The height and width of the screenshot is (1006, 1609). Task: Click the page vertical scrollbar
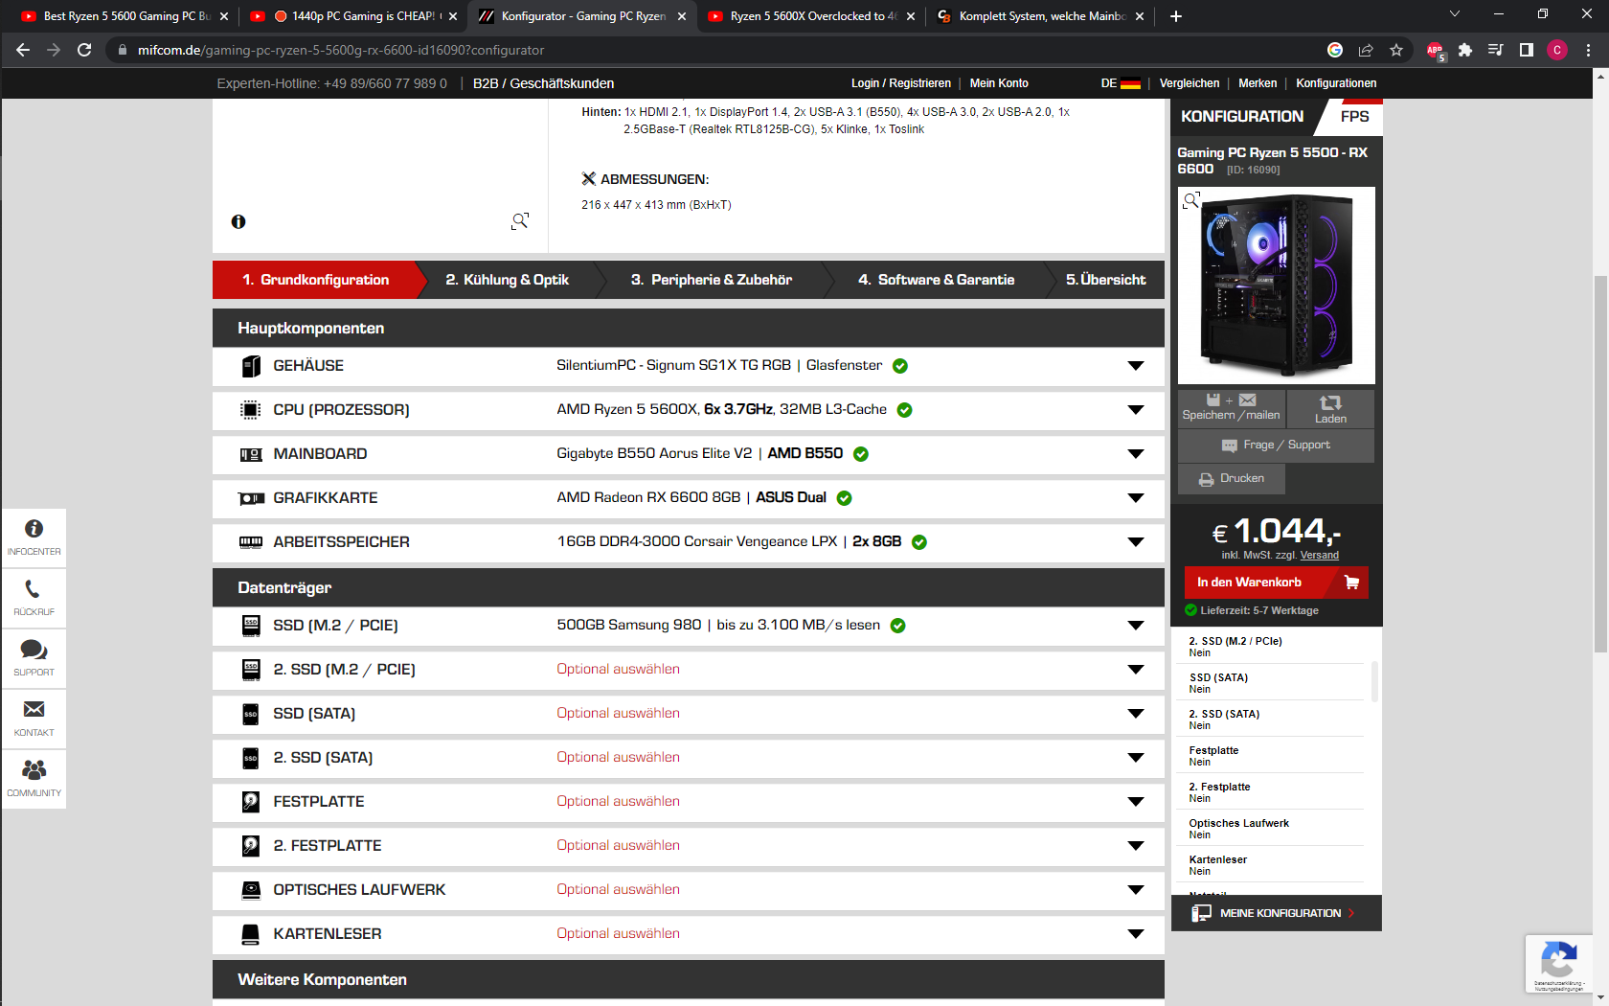pyautogui.click(x=1600, y=464)
